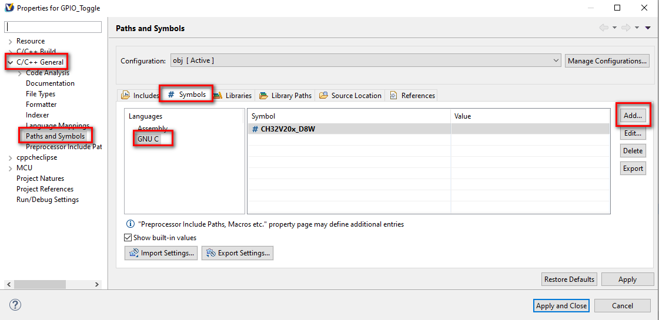Switch to the Symbols tab
Viewport: 659px width, 320px height.
point(186,94)
